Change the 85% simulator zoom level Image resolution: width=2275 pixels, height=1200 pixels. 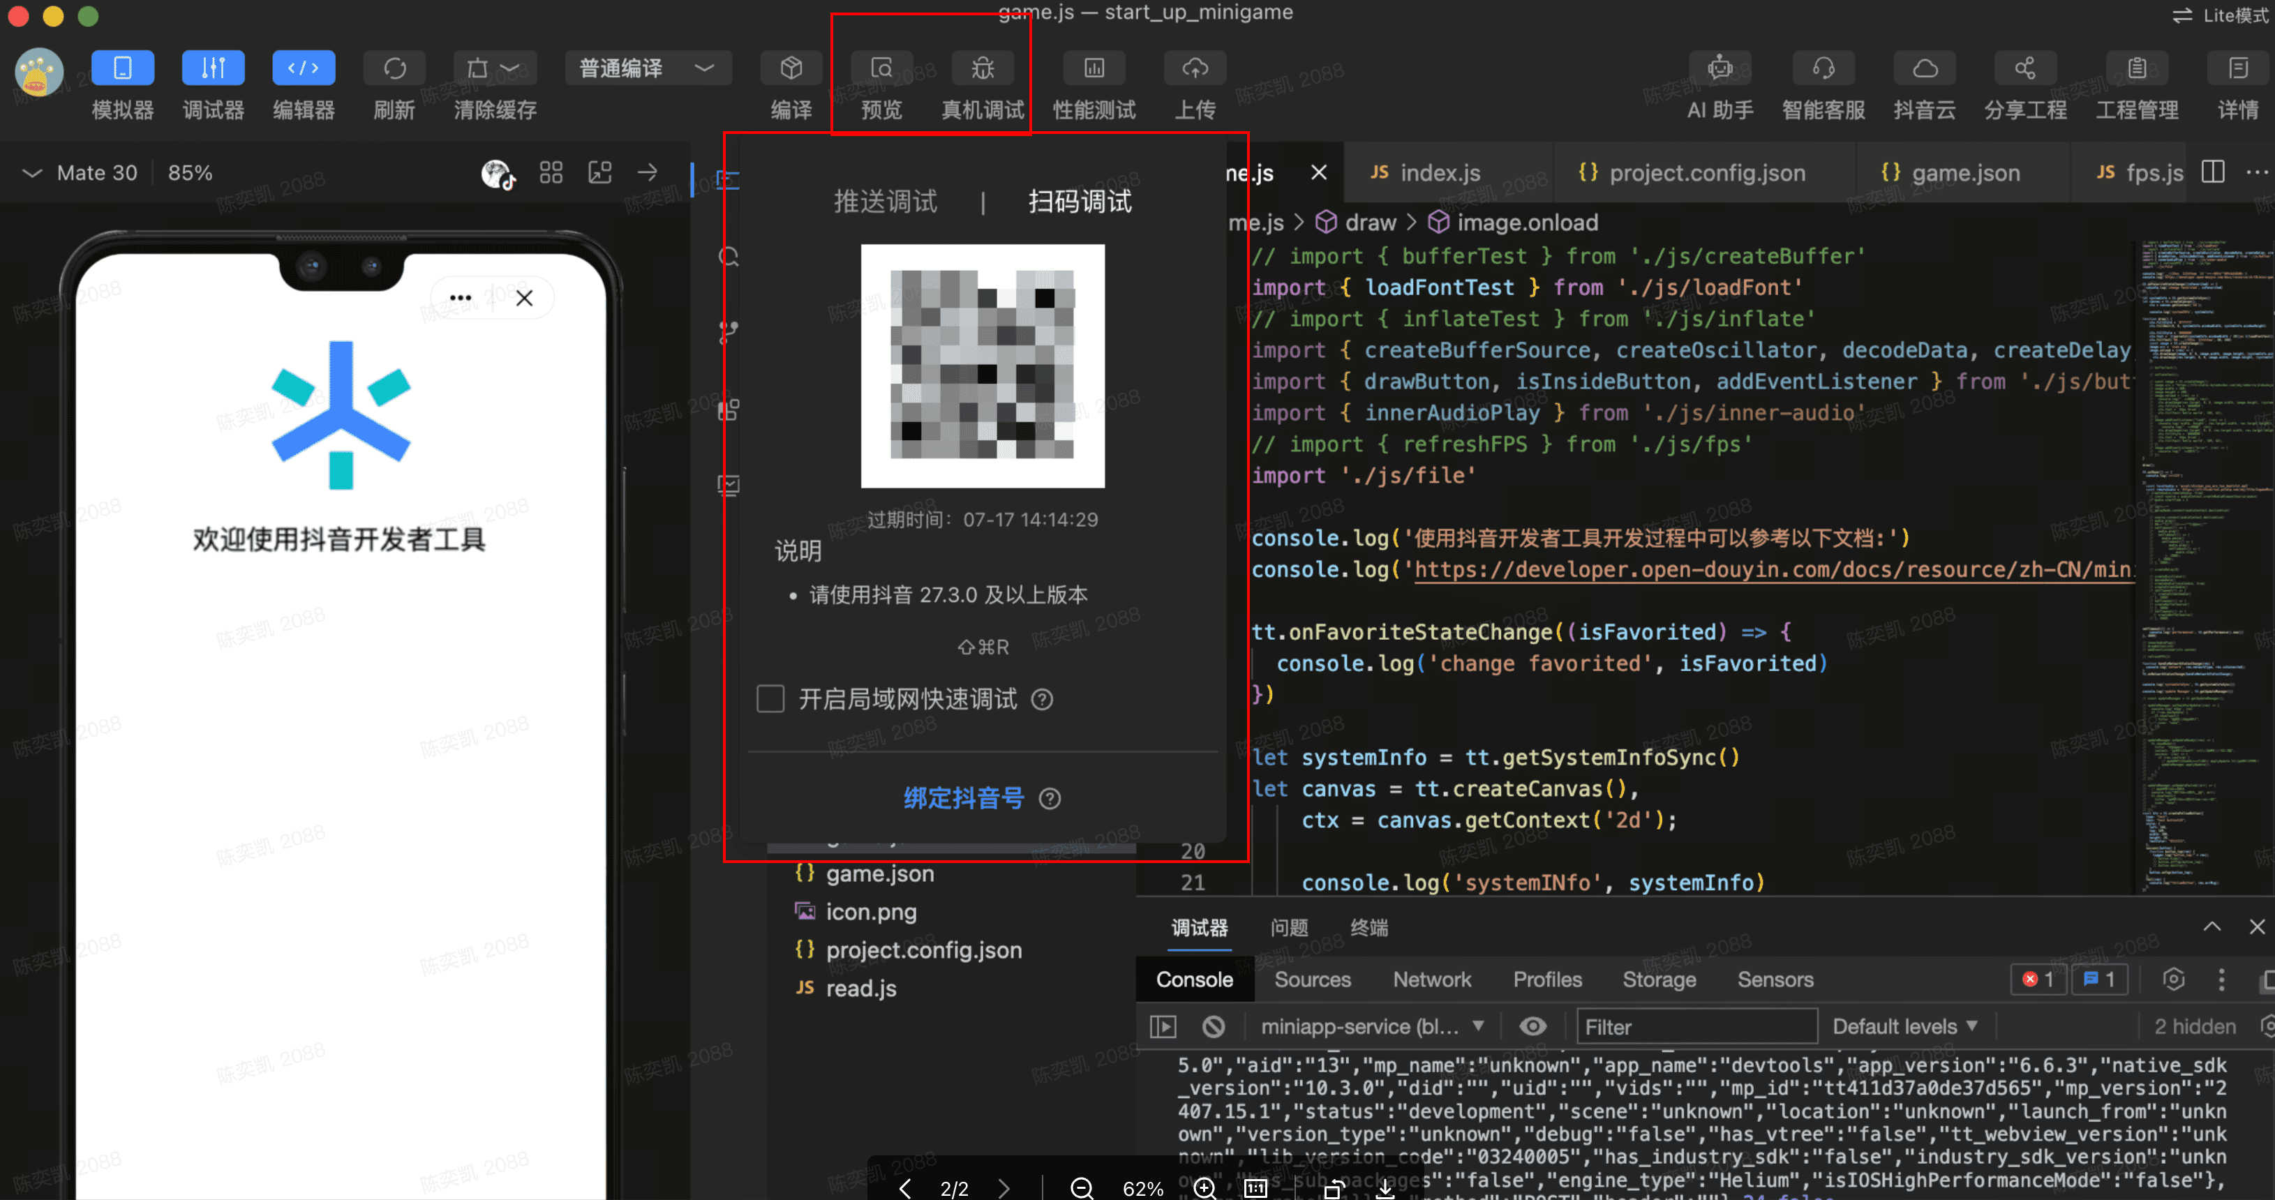190,173
